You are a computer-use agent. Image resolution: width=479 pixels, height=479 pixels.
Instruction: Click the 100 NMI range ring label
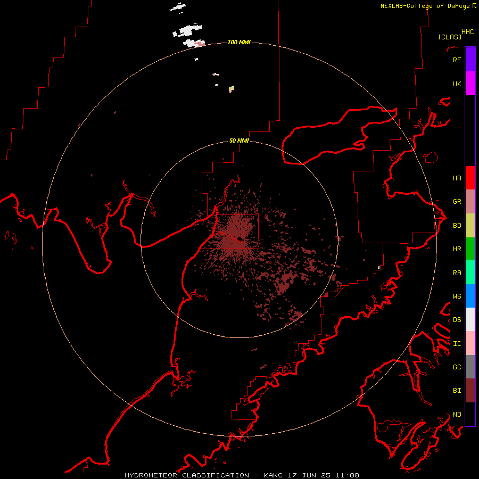(239, 42)
